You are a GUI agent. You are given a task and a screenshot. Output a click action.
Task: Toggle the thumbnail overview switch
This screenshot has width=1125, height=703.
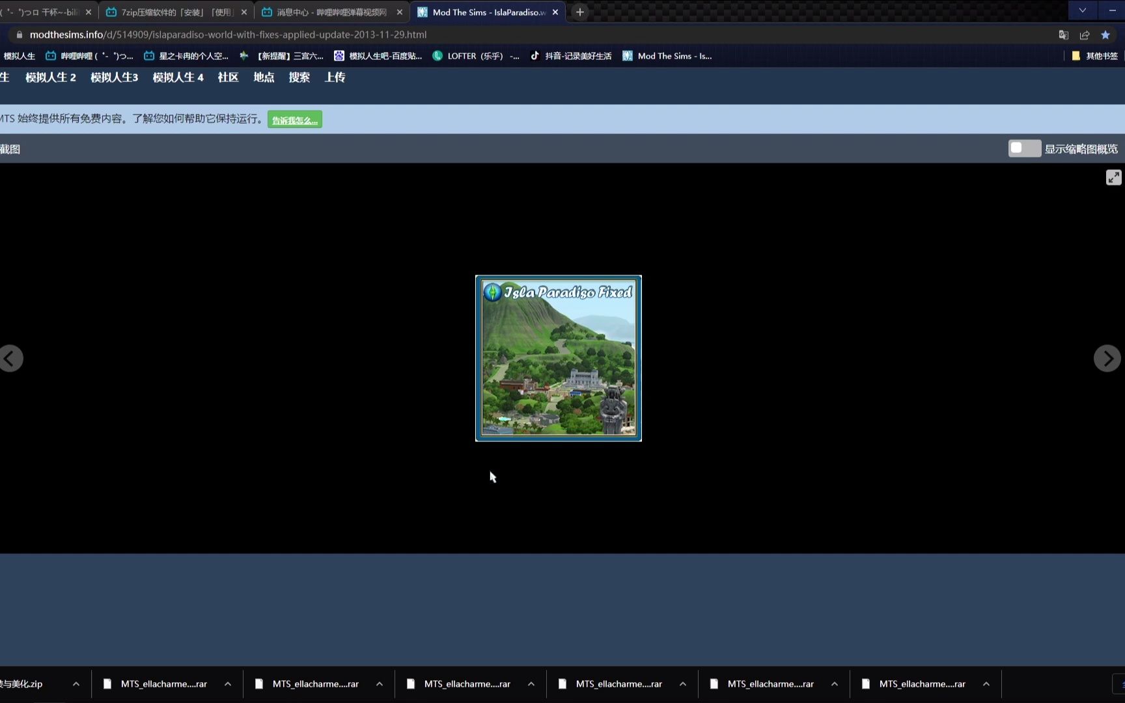point(1024,148)
